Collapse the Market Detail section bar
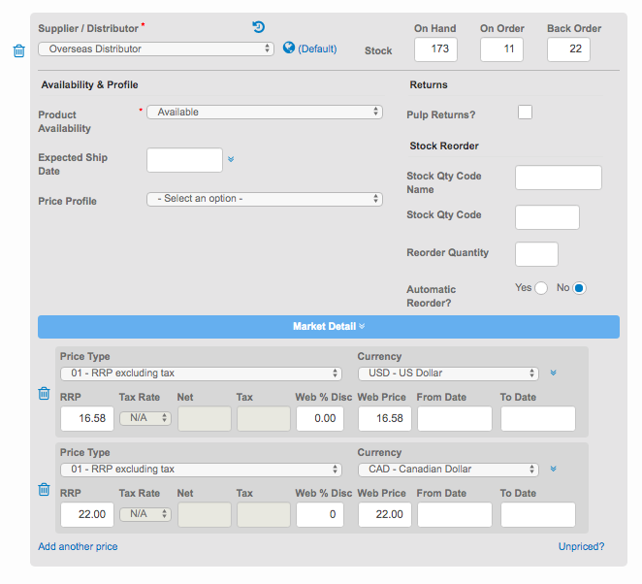This screenshot has width=642, height=584. click(x=328, y=327)
